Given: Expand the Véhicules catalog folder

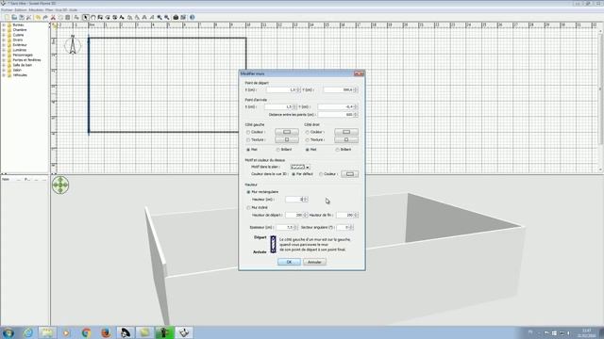Looking at the screenshot, I should tap(4, 75).
